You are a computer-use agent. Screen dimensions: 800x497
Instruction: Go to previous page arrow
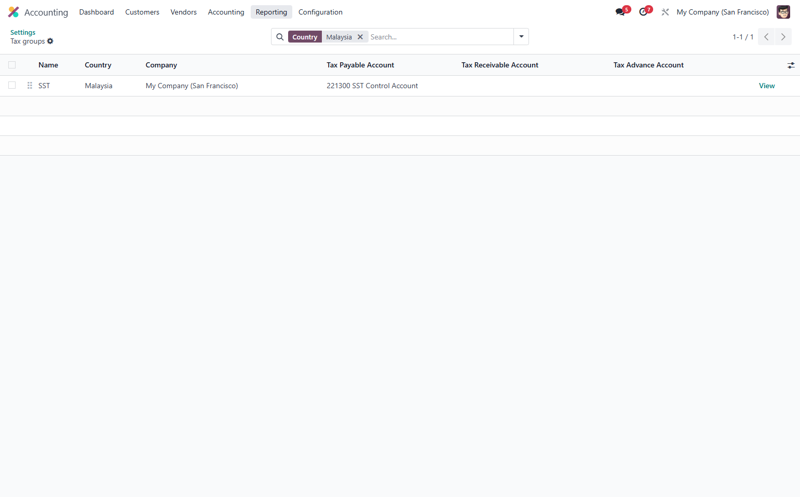[x=766, y=37]
